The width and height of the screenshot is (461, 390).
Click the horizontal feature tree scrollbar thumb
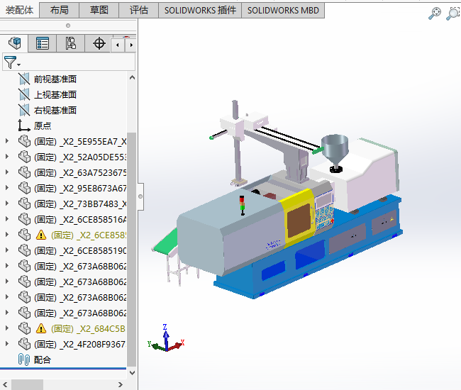tap(28, 384)
